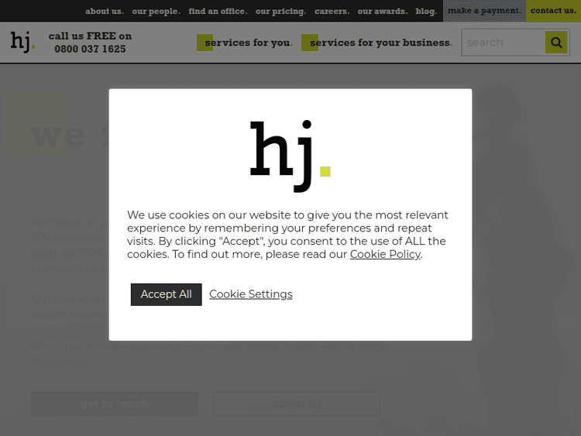The width and height of the screenshot is (581, 436).
Task: Navigate to the blog
Action: [426, 11]
